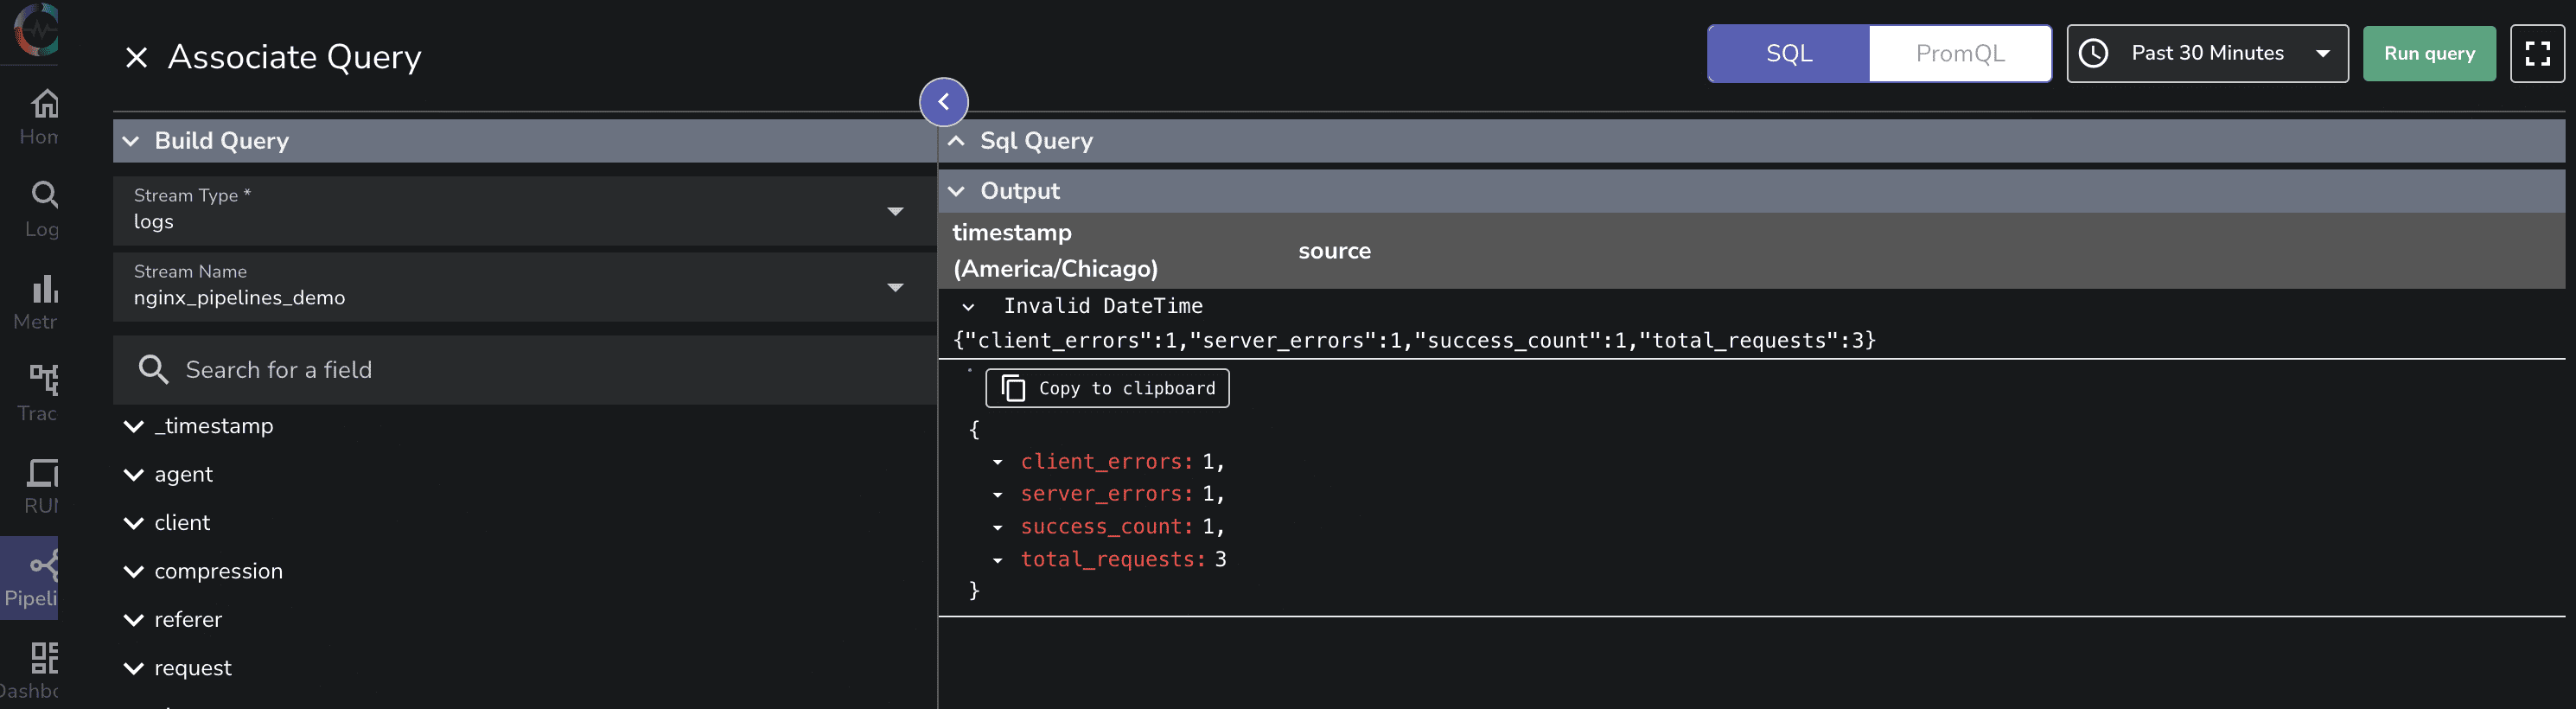Expand the compression field

[x=133, y=572]
